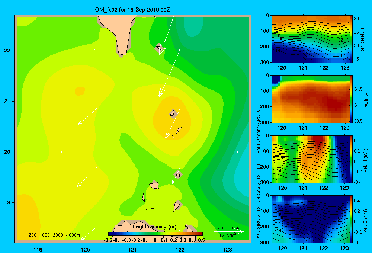372x253 pixels.
Task: Click the 'vel. N (m/s)' label
Action: click(366, 160)
